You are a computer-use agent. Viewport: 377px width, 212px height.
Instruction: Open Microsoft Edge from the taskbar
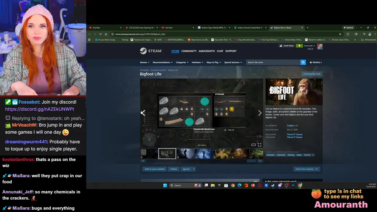point(239,185)
